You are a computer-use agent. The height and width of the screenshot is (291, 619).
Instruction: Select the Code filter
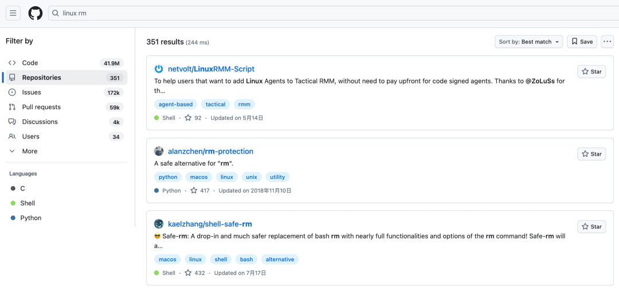pyautogui.click(x=66, y=63)
